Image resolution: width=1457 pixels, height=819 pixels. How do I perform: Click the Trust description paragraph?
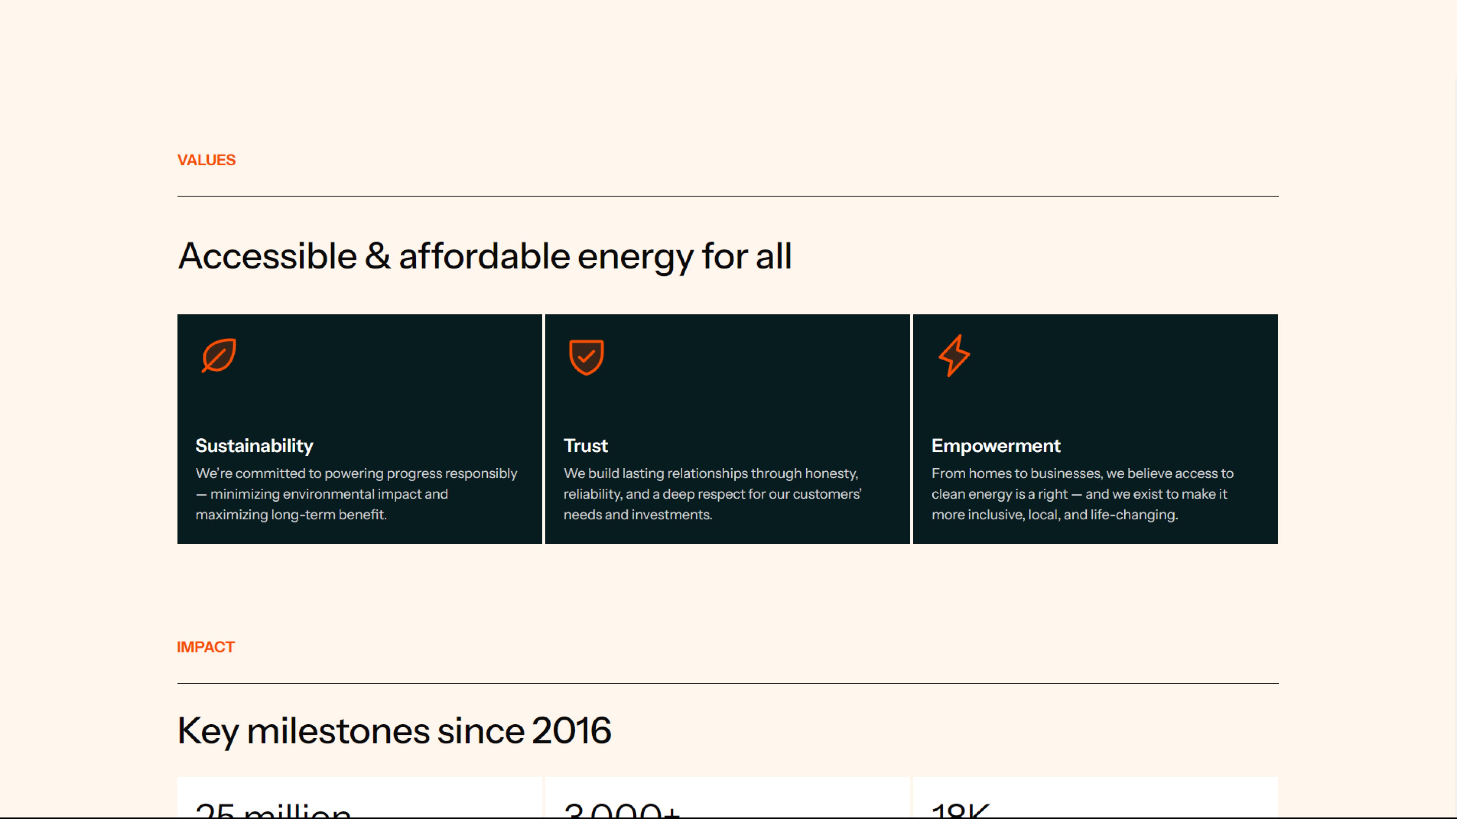pyautogui.click(x=712, y=493)
